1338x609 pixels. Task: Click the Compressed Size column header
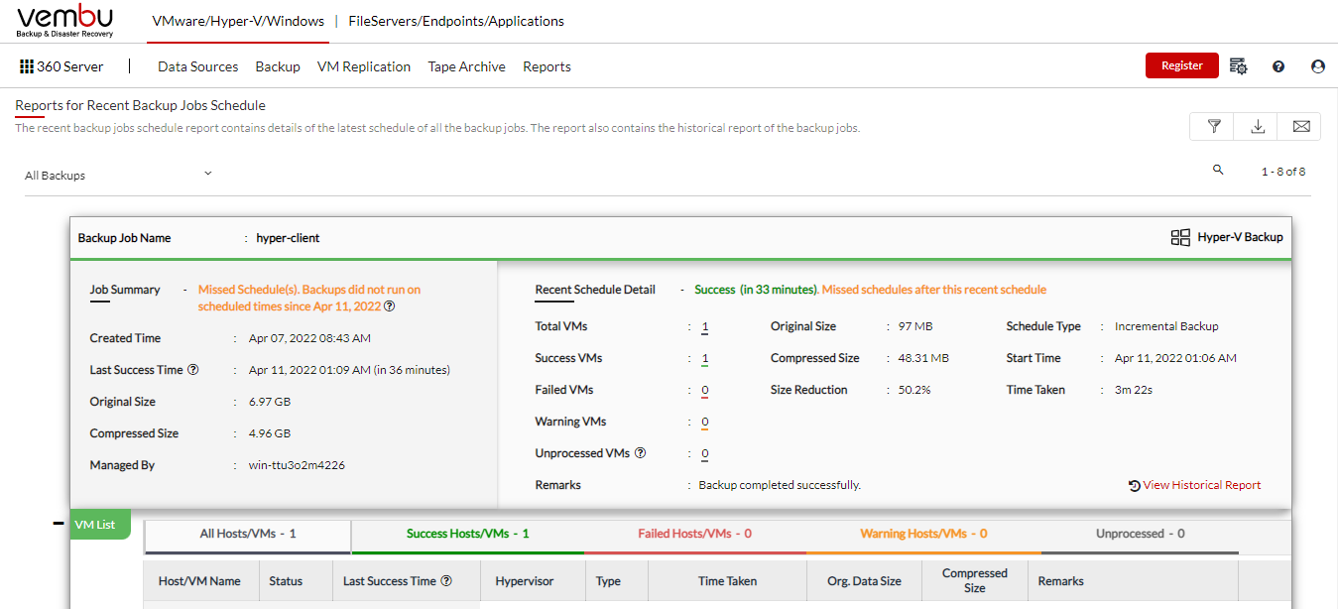(975, 581)
